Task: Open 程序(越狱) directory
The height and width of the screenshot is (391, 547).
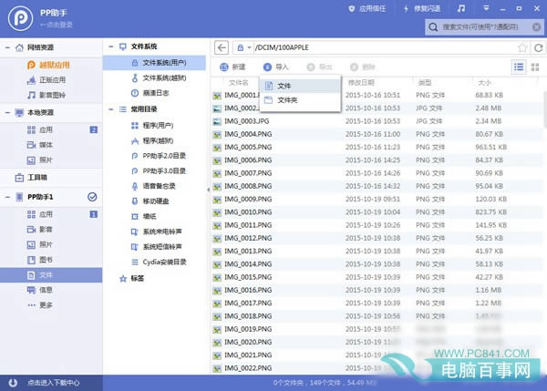Action: (152, 140)
